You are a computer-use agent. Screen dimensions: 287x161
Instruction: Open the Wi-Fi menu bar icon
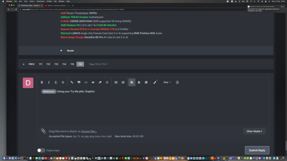pos(258,1)
